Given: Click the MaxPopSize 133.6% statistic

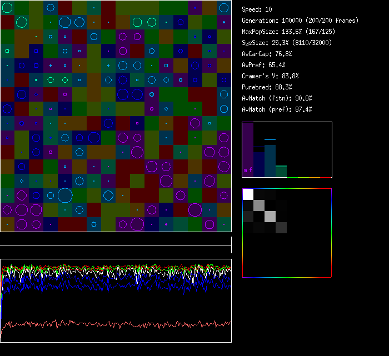Looking at the screenshot, I should click(288, 32).
